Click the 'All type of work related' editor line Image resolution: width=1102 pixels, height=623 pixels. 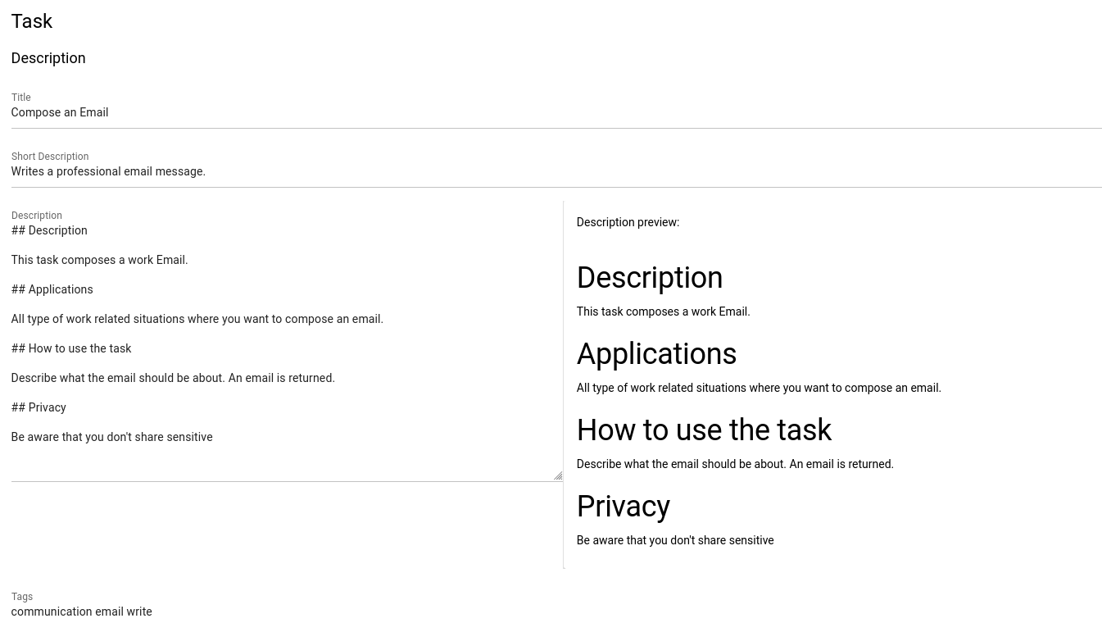pyautogui.click(x=197, y=320)
